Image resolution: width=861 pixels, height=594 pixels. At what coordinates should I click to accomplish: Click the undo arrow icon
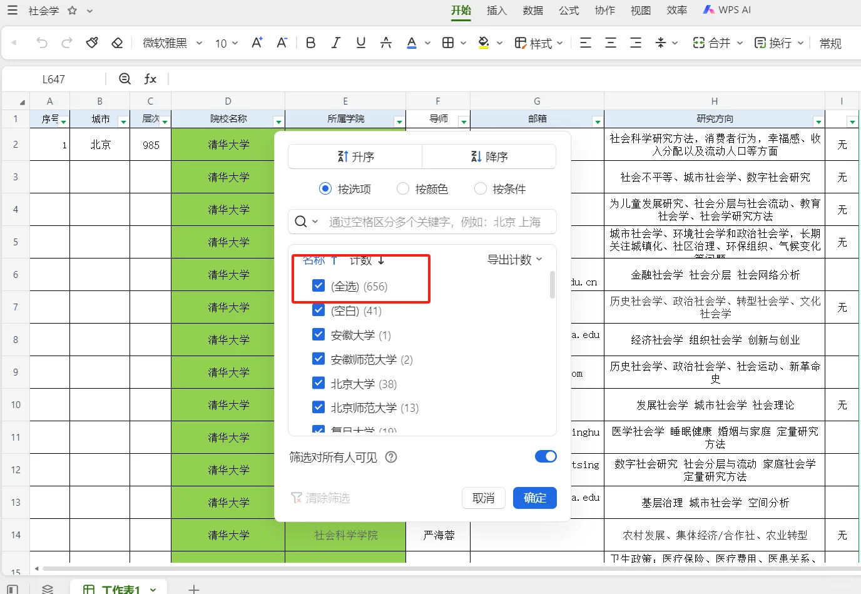click(42, 43)
